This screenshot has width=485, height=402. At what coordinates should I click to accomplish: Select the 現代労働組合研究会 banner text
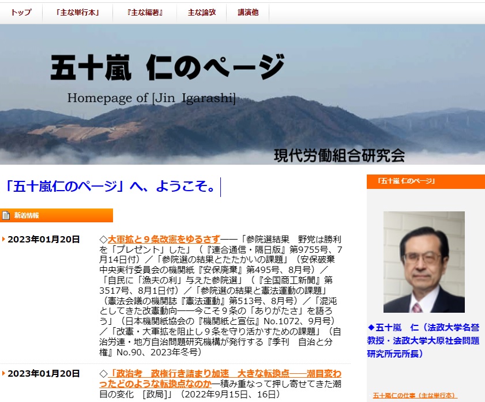tap(339, 156)
